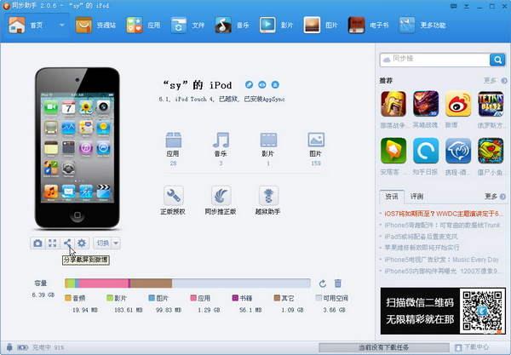
Task: Open iPhone5S内部构件再曝光 news link
Action: (x=443, y=271)
